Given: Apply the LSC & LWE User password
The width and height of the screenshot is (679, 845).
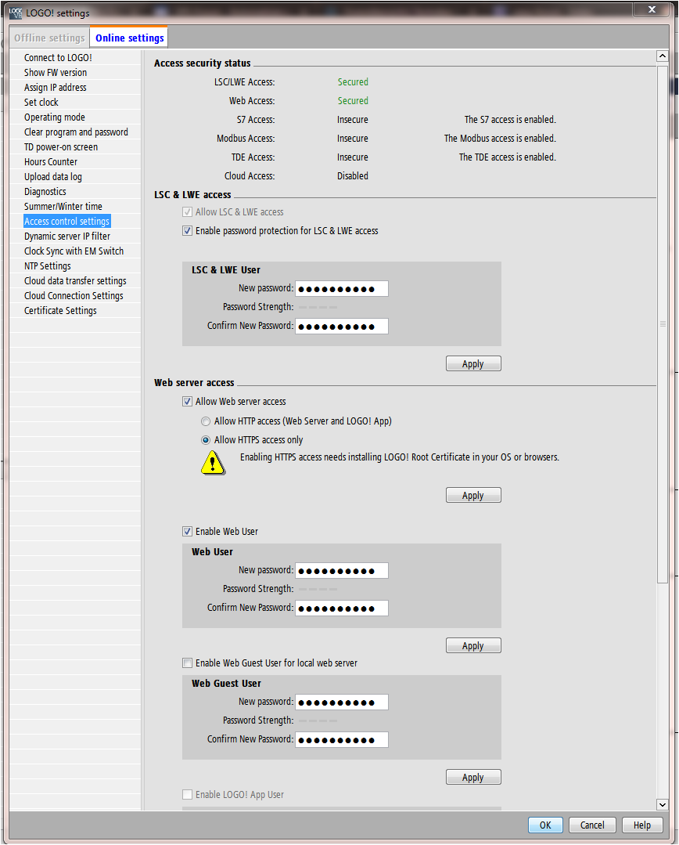Looking at the screenshot, I should click(473, 363).
